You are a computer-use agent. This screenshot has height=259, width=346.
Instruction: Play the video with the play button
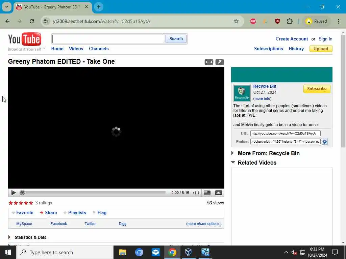point(13,193)
